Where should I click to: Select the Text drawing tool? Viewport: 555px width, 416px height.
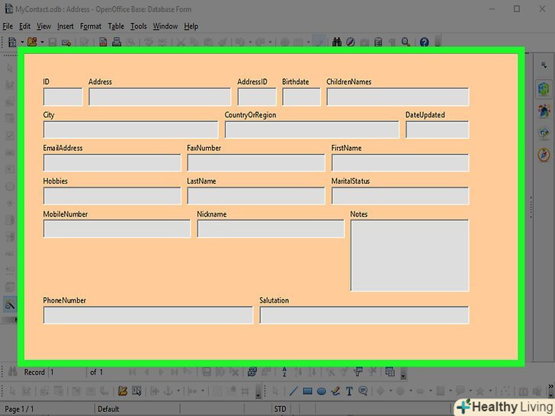tap(349, 392)
